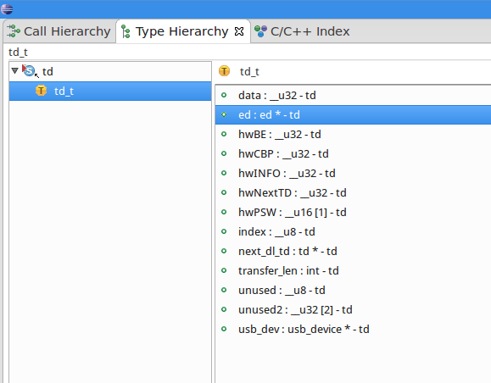Click the td_t label above the hierarchy tree

(x=18, y=52)
